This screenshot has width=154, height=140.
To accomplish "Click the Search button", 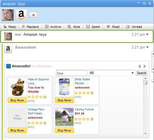I will tap(142, 73).
